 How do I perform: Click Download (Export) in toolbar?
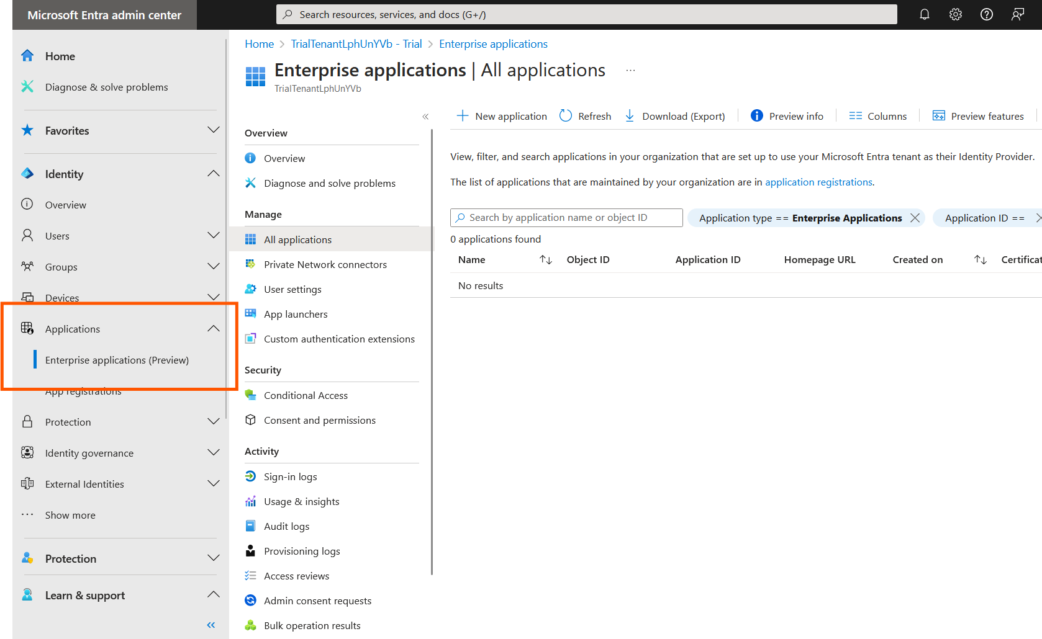tap(674, 116)
